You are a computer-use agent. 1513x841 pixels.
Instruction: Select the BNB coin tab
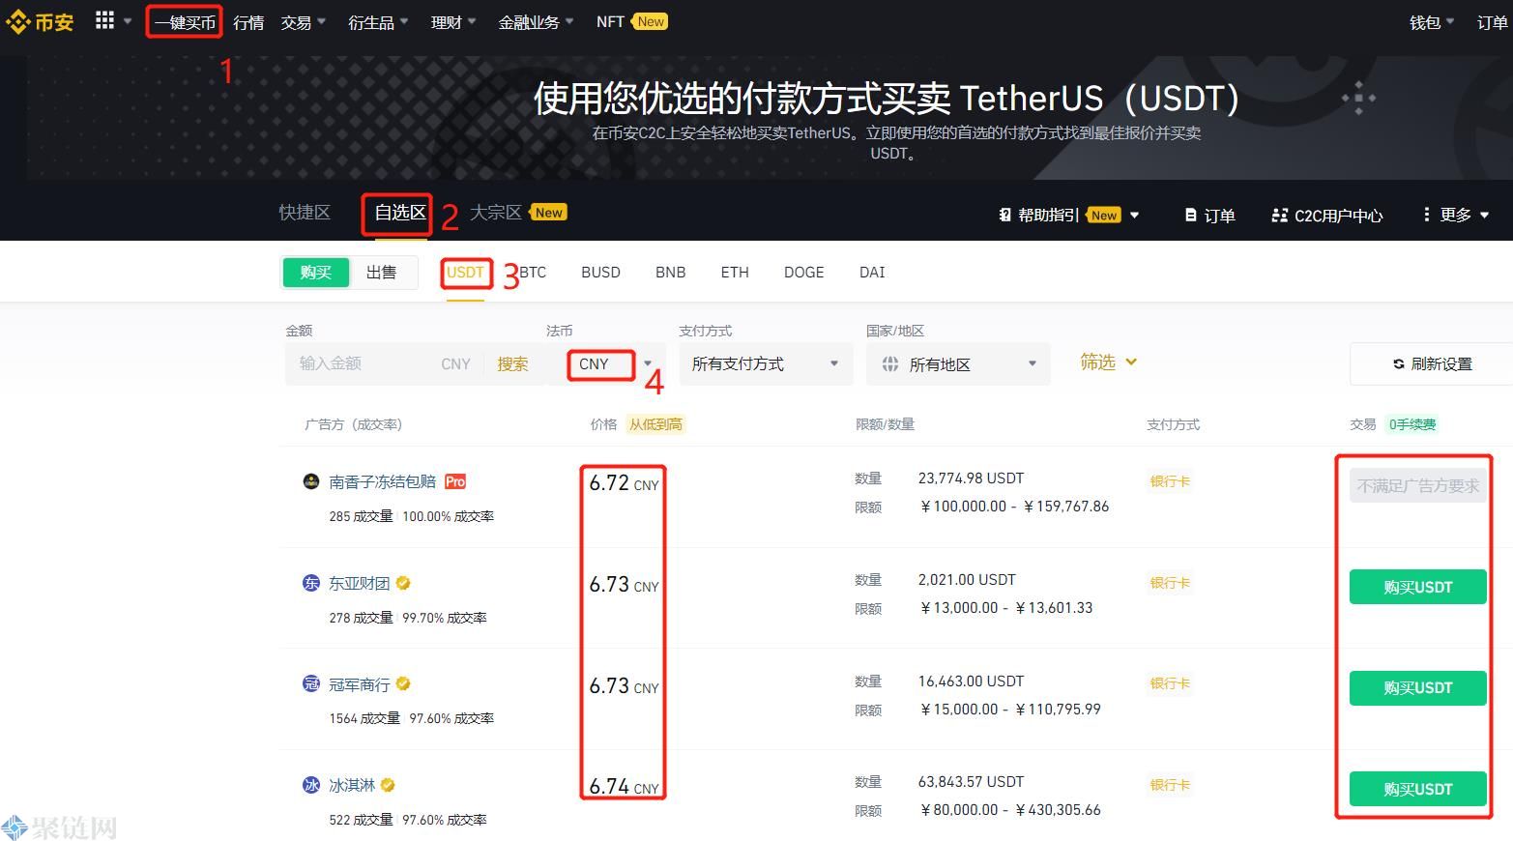pos(670,273)
